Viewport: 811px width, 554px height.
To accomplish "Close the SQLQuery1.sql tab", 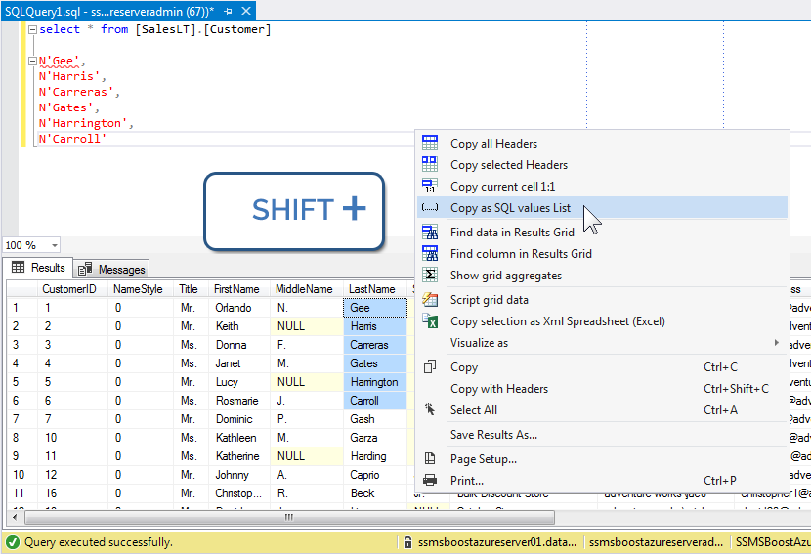I will [246, 11].
